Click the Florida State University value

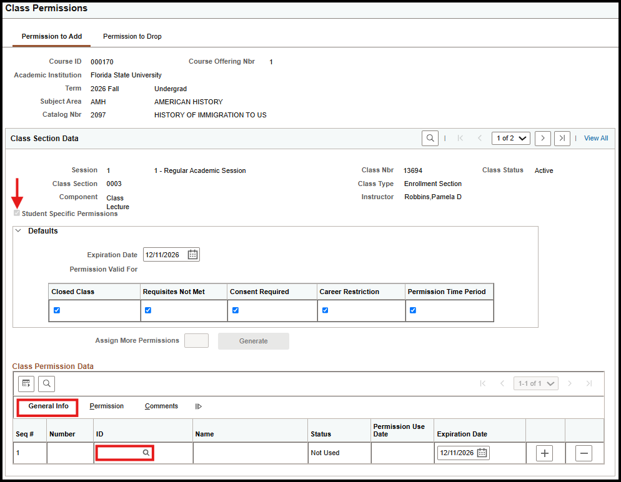tap(126, 75)
